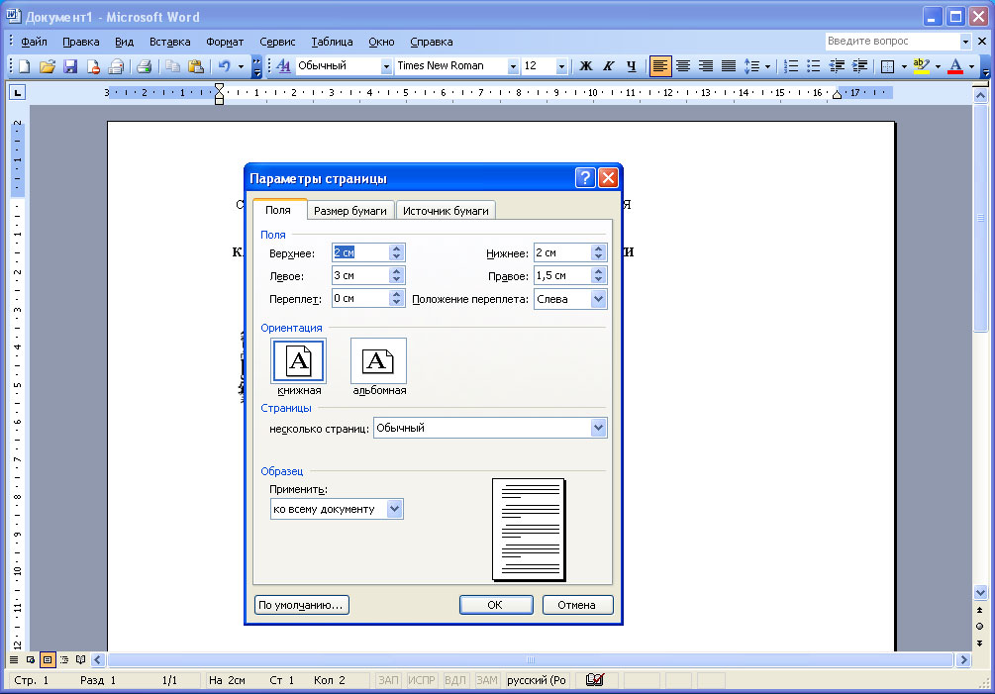995x694 pixels.
Task: Open the Styles and Formatting icon
Action: point(284,66)
